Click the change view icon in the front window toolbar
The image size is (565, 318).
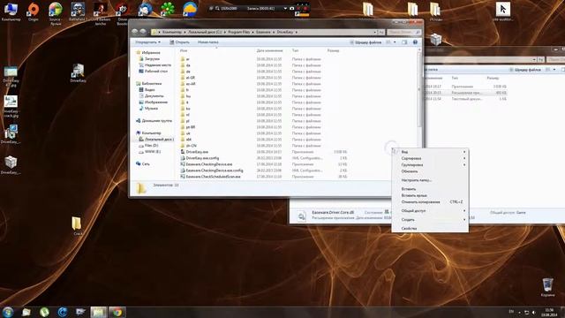tap(388, 42)
